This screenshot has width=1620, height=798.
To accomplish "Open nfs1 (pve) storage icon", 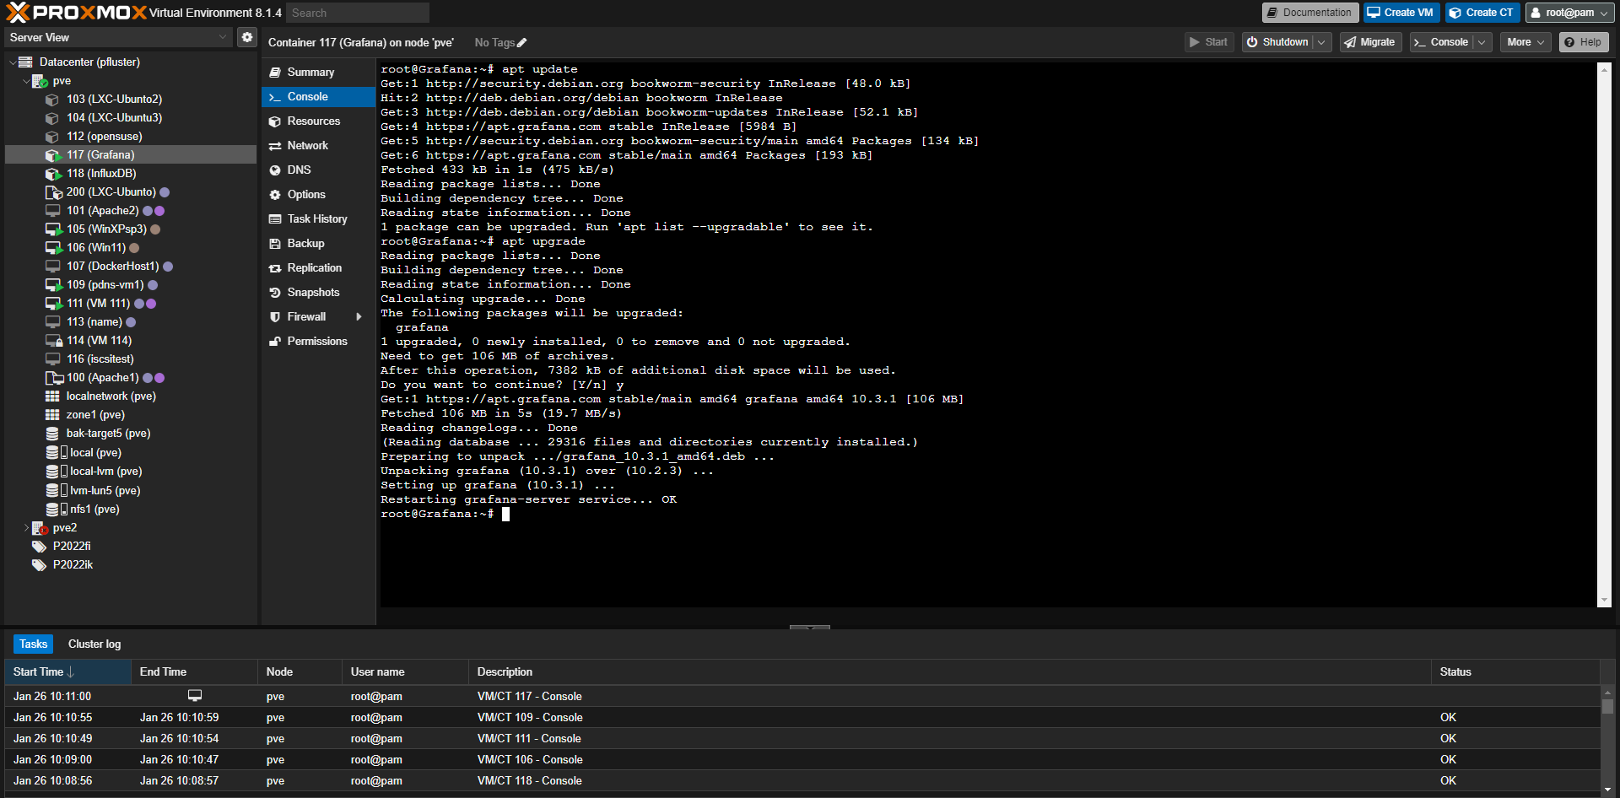I will [x=56, y=510].
